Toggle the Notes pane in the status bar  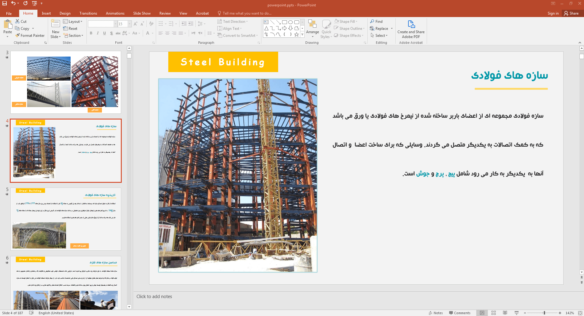[x=435, y=313]
